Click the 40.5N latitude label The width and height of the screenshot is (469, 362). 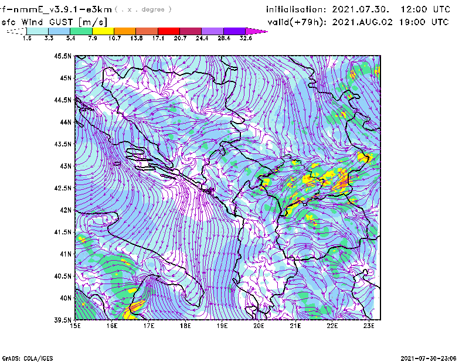pyautogui.click(x=63, y=276)
